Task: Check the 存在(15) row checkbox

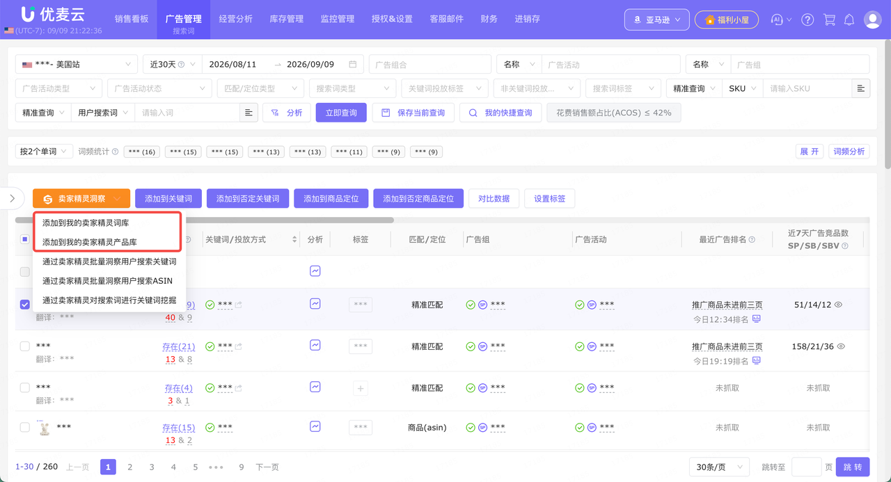Action: [x=25, y=427]
